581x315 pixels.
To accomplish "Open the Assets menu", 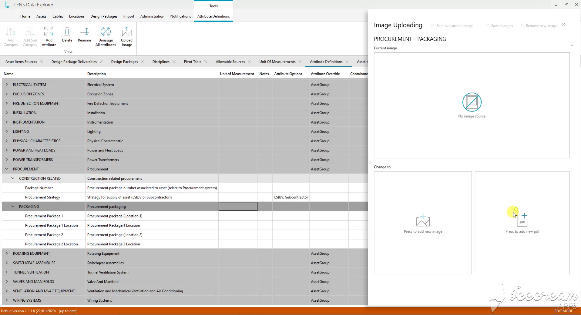I will [41, 16].
